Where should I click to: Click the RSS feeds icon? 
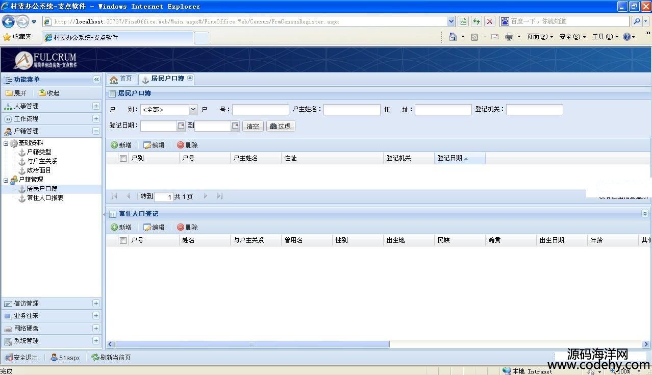[474, 37]
